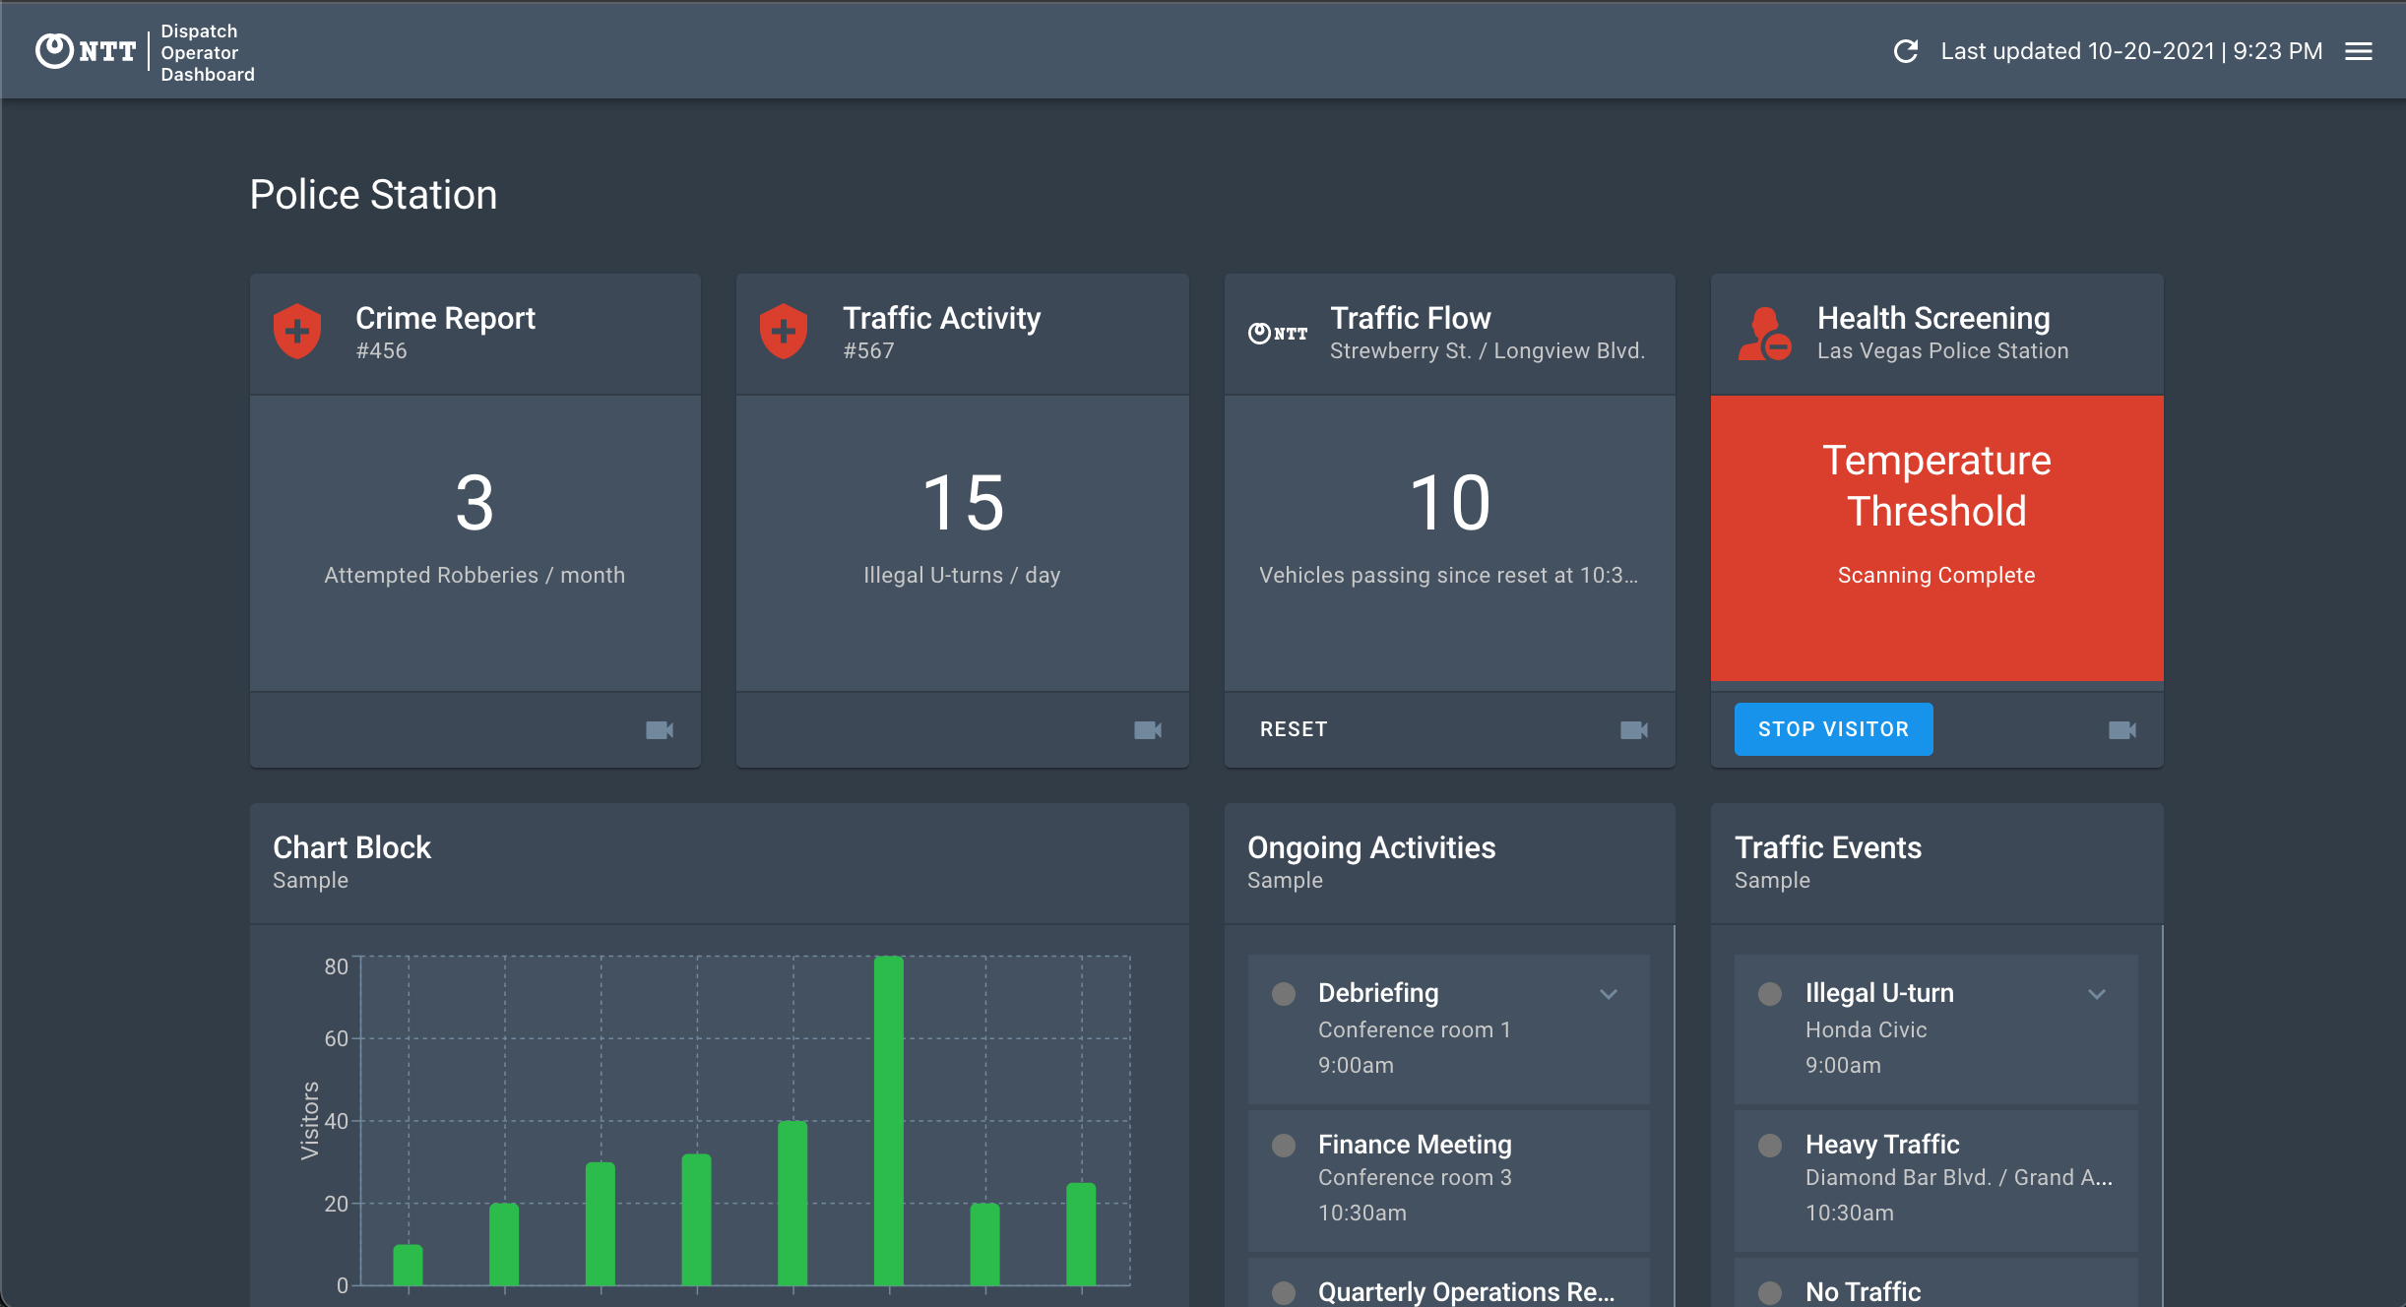Click the Crime Report red shield icon

(297, 333)
